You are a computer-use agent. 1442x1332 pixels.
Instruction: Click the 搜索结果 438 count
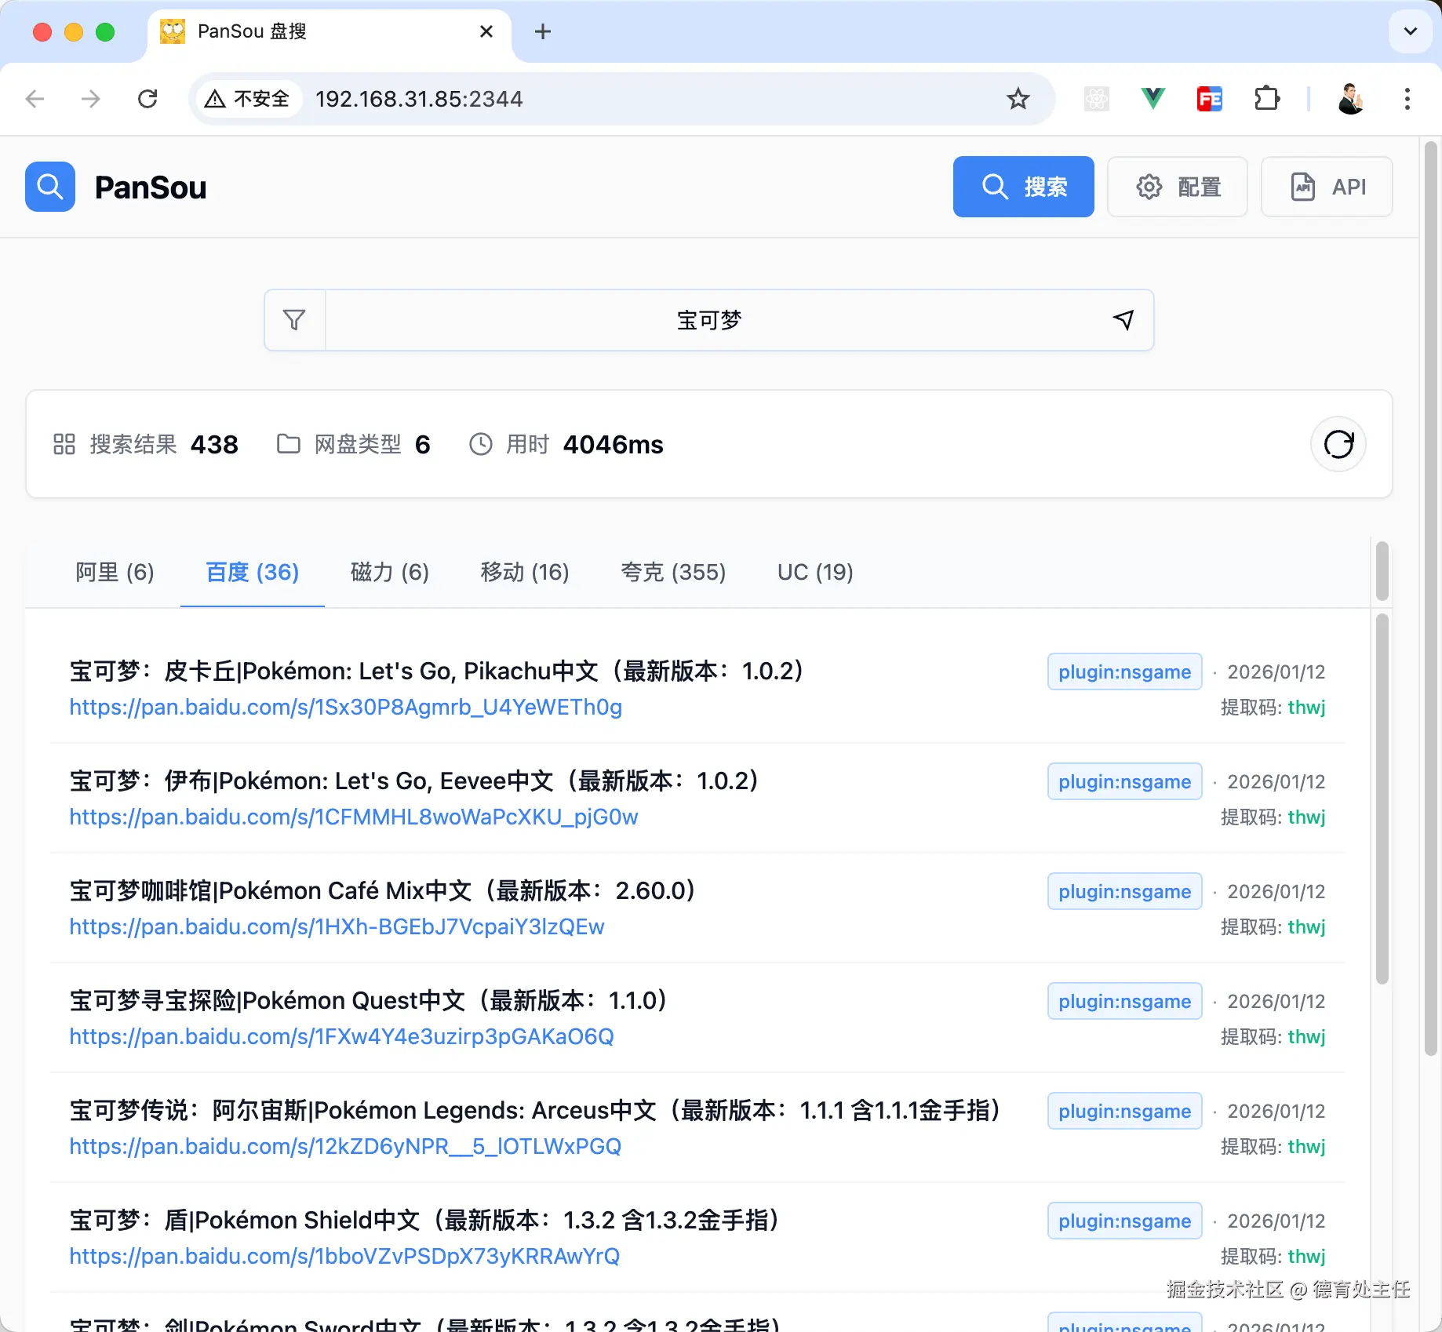[x=146, y=444]
